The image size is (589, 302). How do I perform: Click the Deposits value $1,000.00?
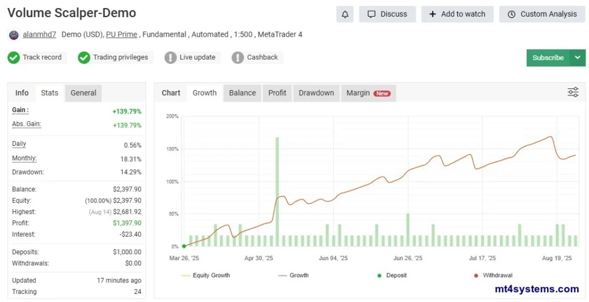(127, 252)
